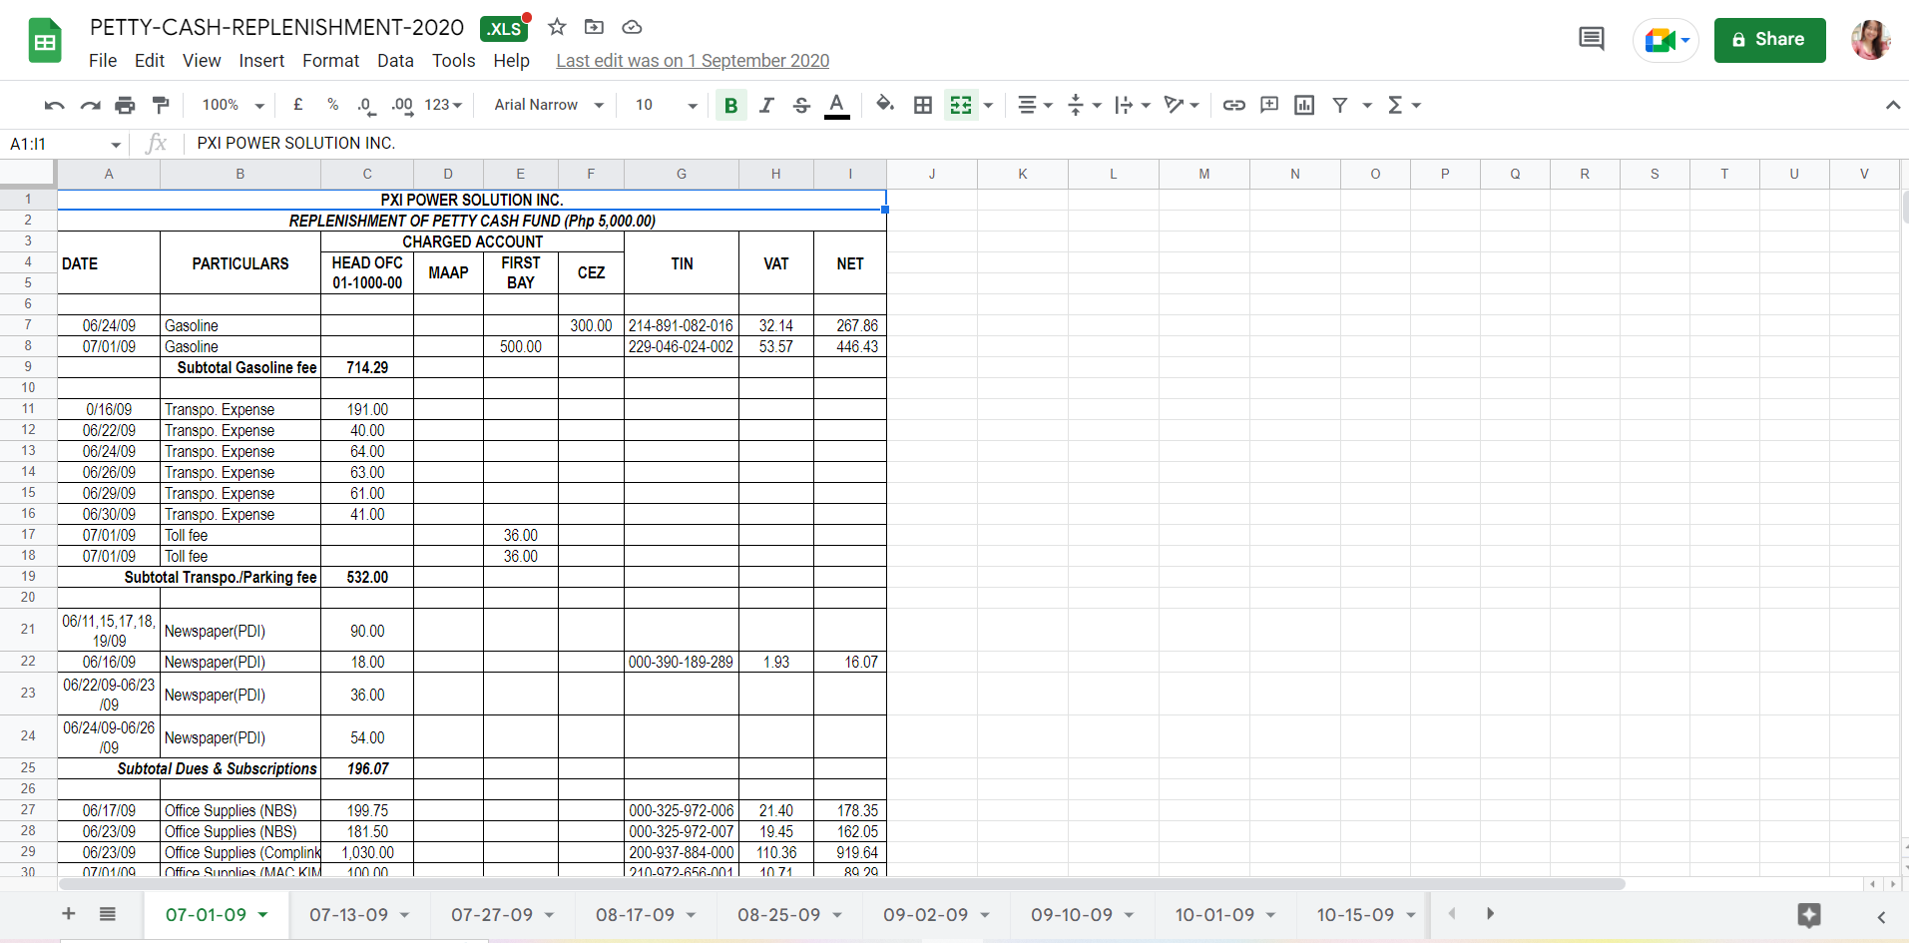Toggle Bold formatting

(730, 105)
